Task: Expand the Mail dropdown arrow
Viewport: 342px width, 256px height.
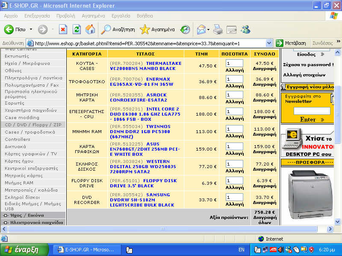Action: click(x=208, y=29)
